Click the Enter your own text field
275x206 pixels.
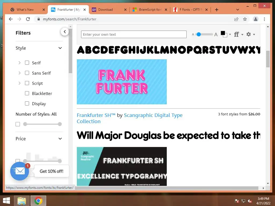tap(134, 34)
